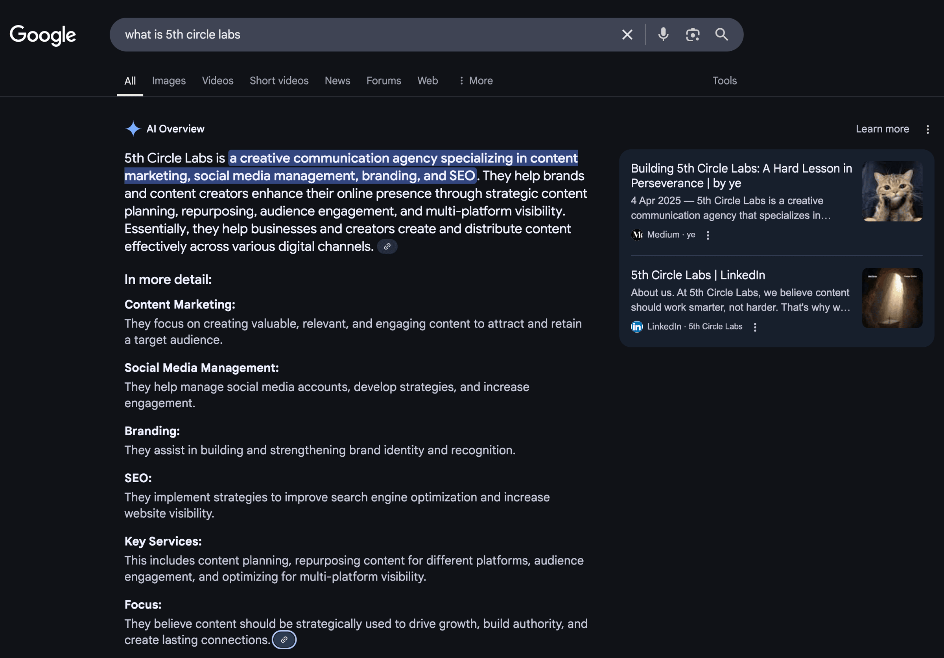Clear the search query with the X icon
This screenshot has height=658, width=944.
tap(627, 35)
